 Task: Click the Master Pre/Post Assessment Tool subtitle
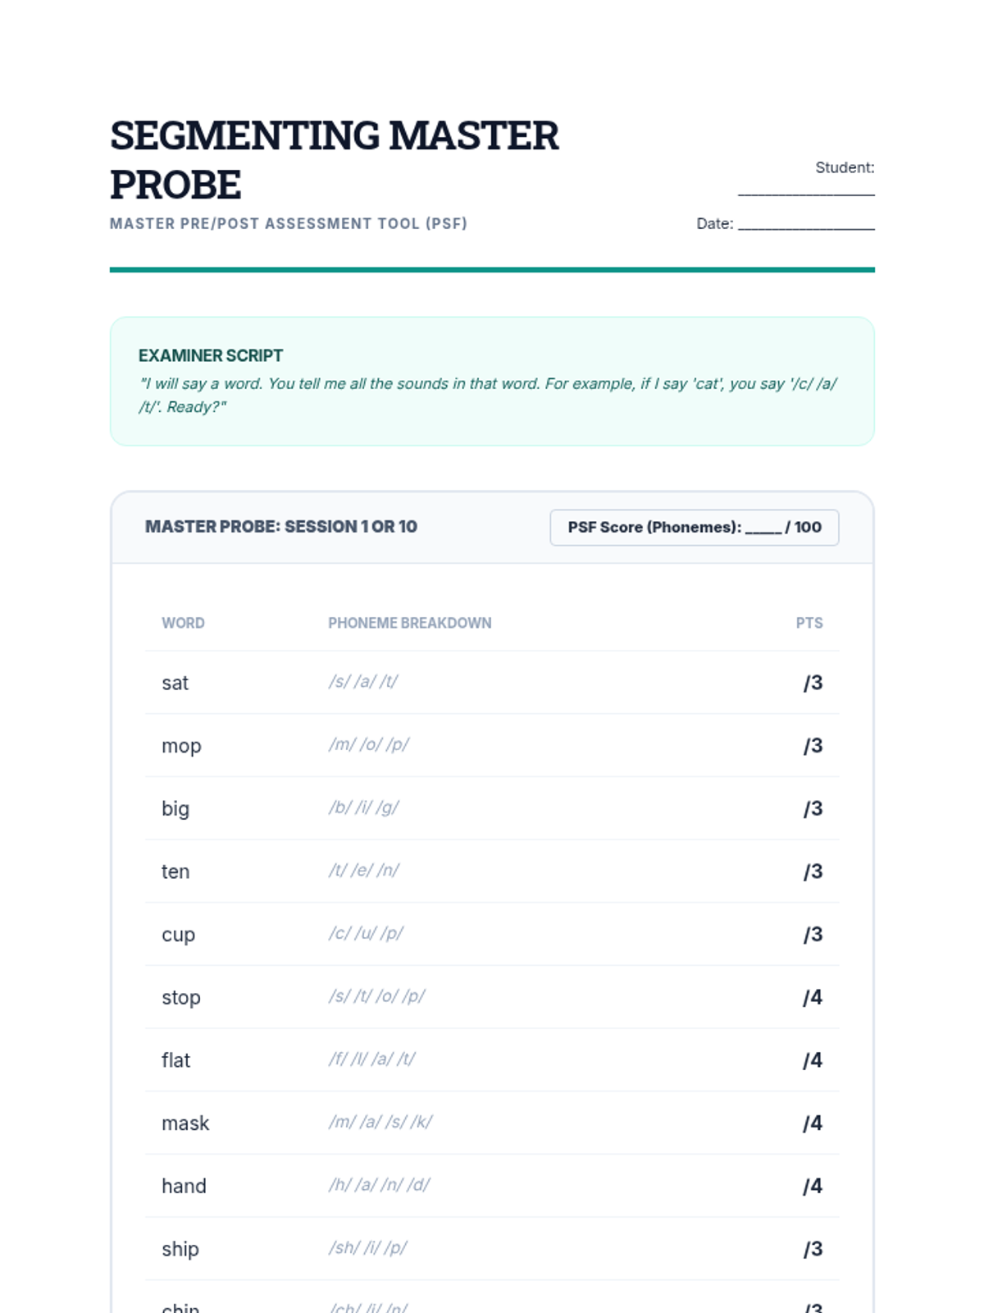[289, 223]
